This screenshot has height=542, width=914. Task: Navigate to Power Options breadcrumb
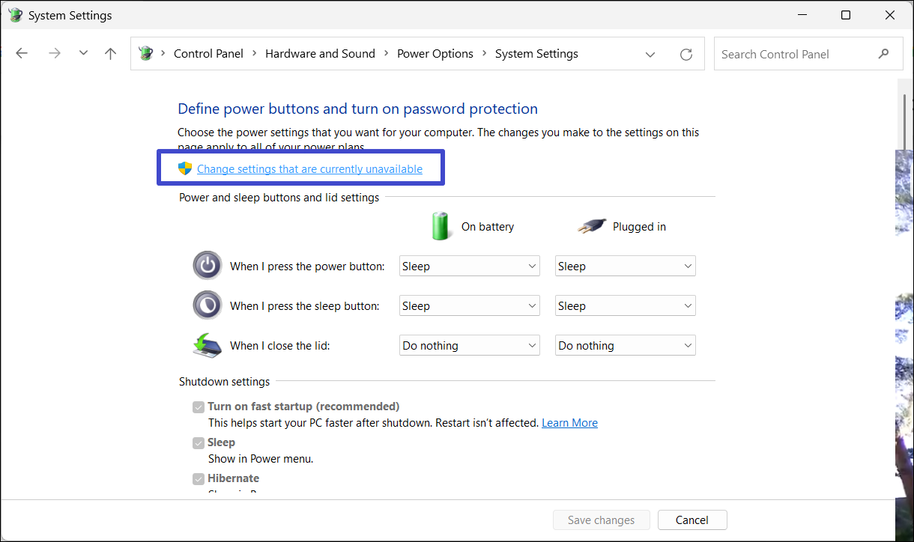435,54
